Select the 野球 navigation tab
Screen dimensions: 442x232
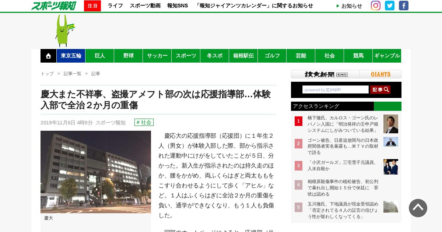point(129,56)
